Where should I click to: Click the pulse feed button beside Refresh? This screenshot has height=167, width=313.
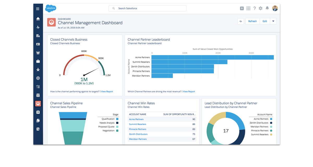[241, 21]
